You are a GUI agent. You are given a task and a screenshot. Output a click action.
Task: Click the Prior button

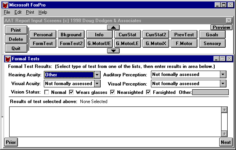click(x=11, y=142)
